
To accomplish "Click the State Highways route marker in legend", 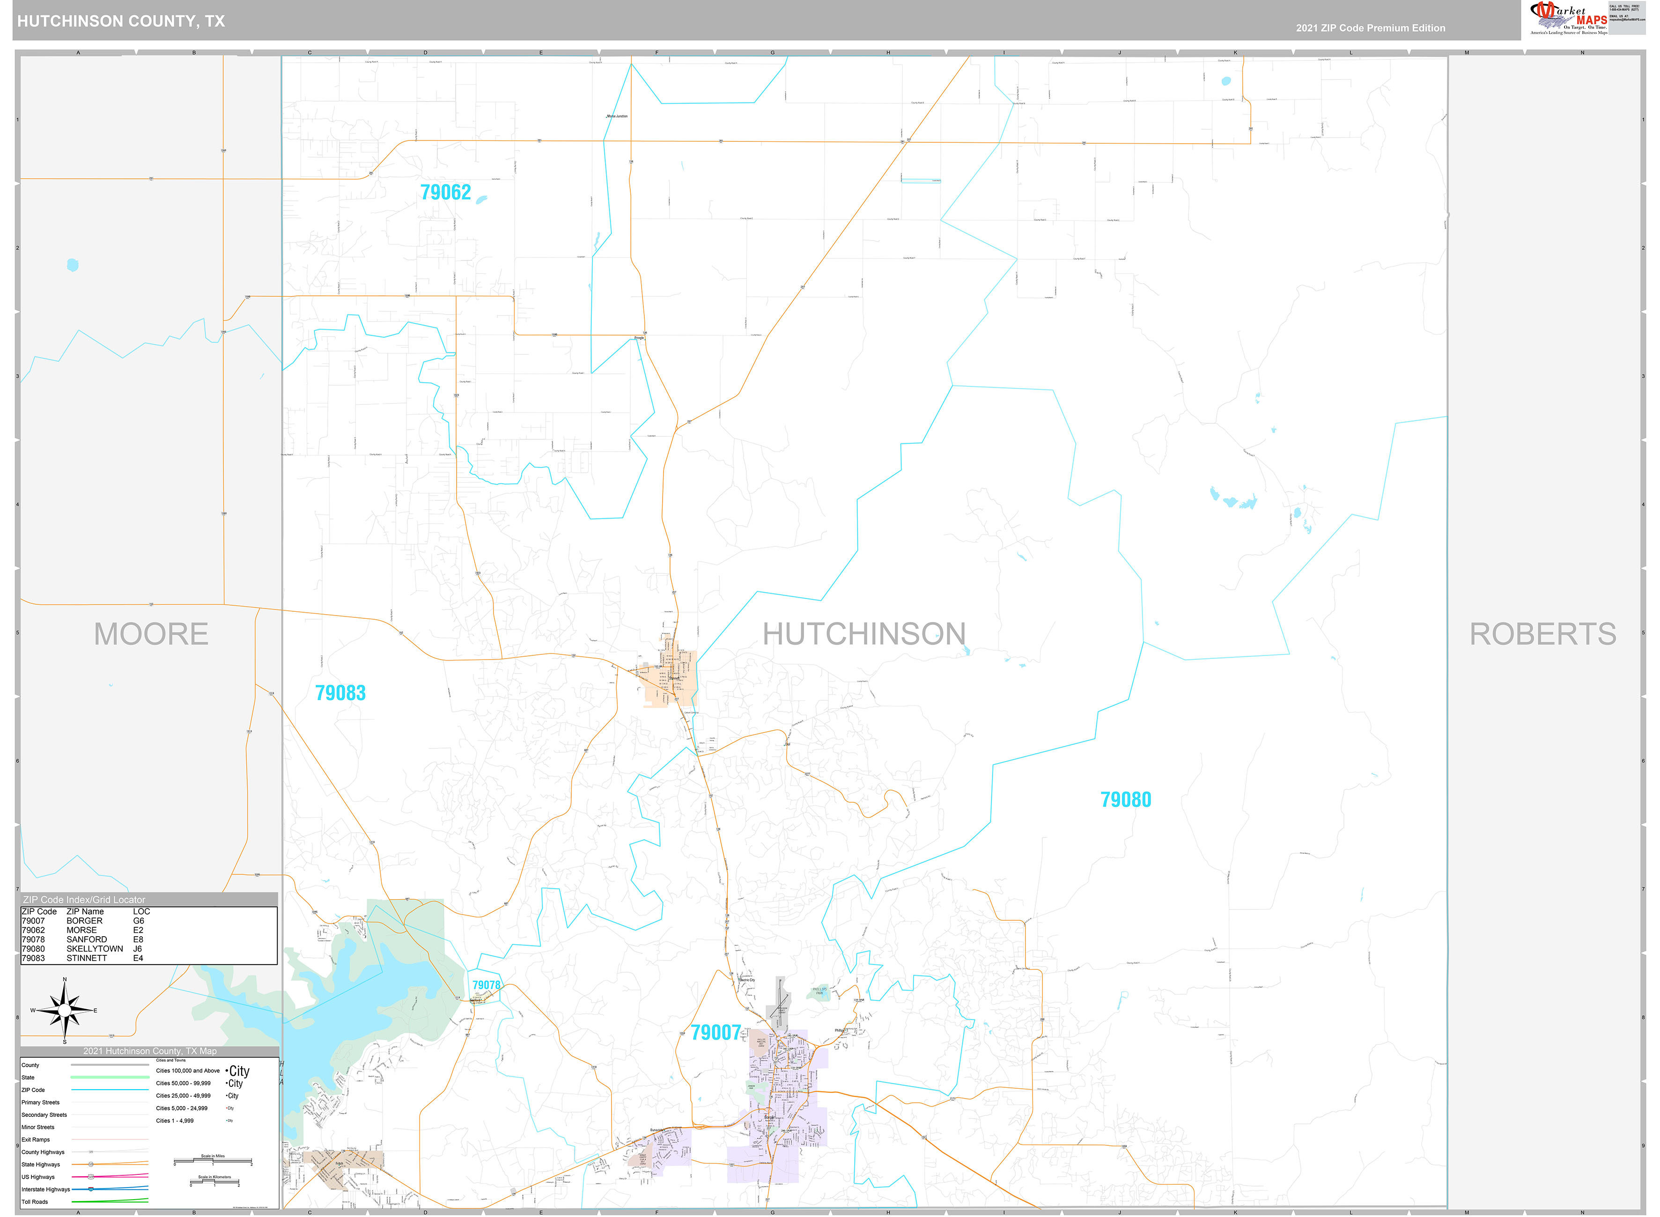I will (91, 1165).
